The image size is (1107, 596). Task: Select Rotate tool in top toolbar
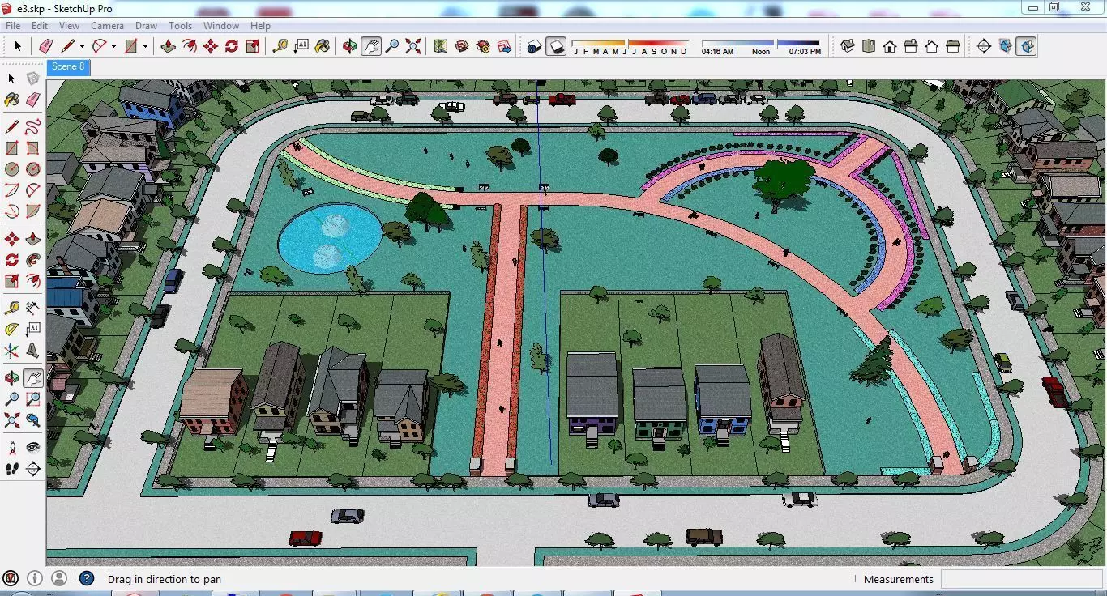[232, 46]
